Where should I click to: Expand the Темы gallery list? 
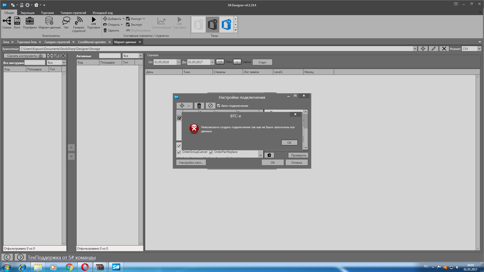(x=235, y=30)
